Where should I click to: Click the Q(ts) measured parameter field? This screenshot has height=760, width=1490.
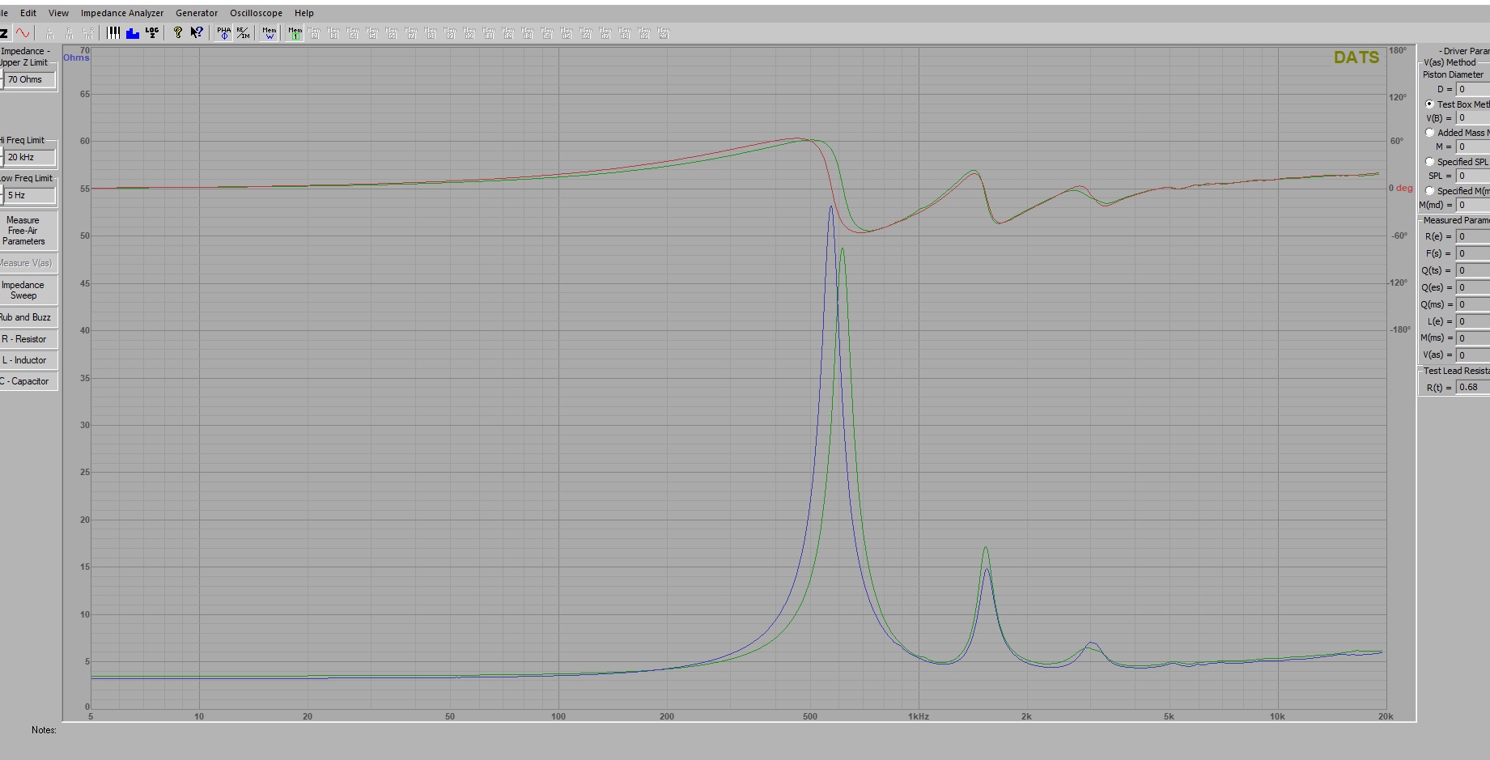point(1473,270)
